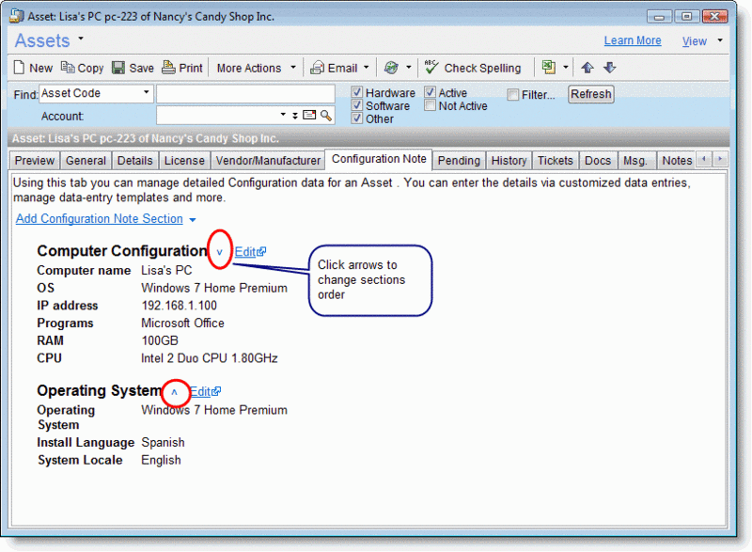This screenshot has height=552, width=752.
Task: Open the History tab
Action: tap(508, 161)
